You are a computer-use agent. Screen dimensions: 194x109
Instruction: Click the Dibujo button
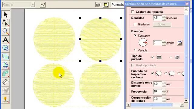click(162, 25)
